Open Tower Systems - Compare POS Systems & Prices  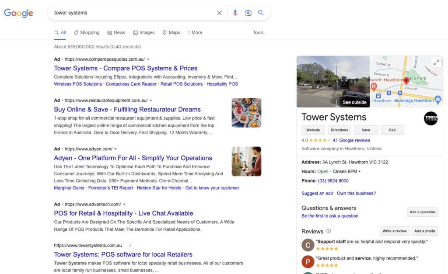126,69
